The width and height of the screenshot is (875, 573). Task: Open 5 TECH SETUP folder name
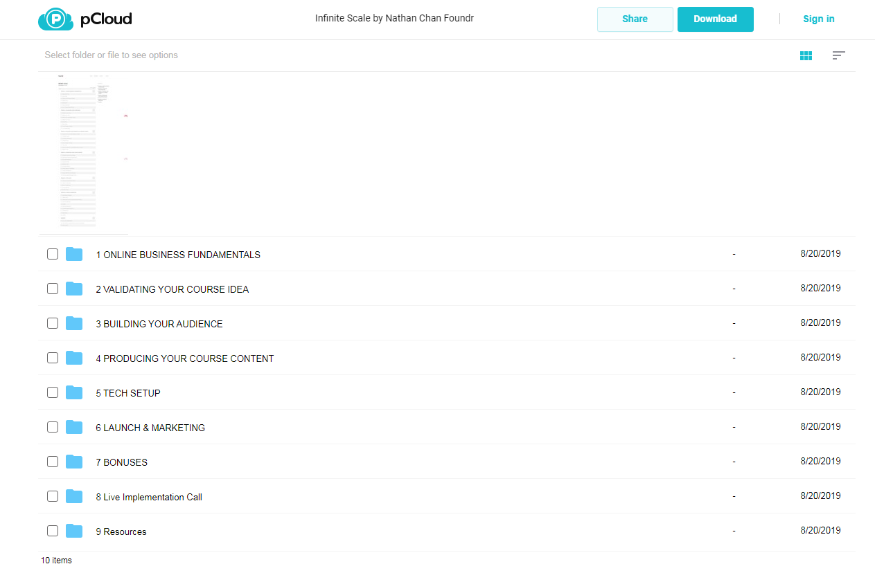point(128,393)
